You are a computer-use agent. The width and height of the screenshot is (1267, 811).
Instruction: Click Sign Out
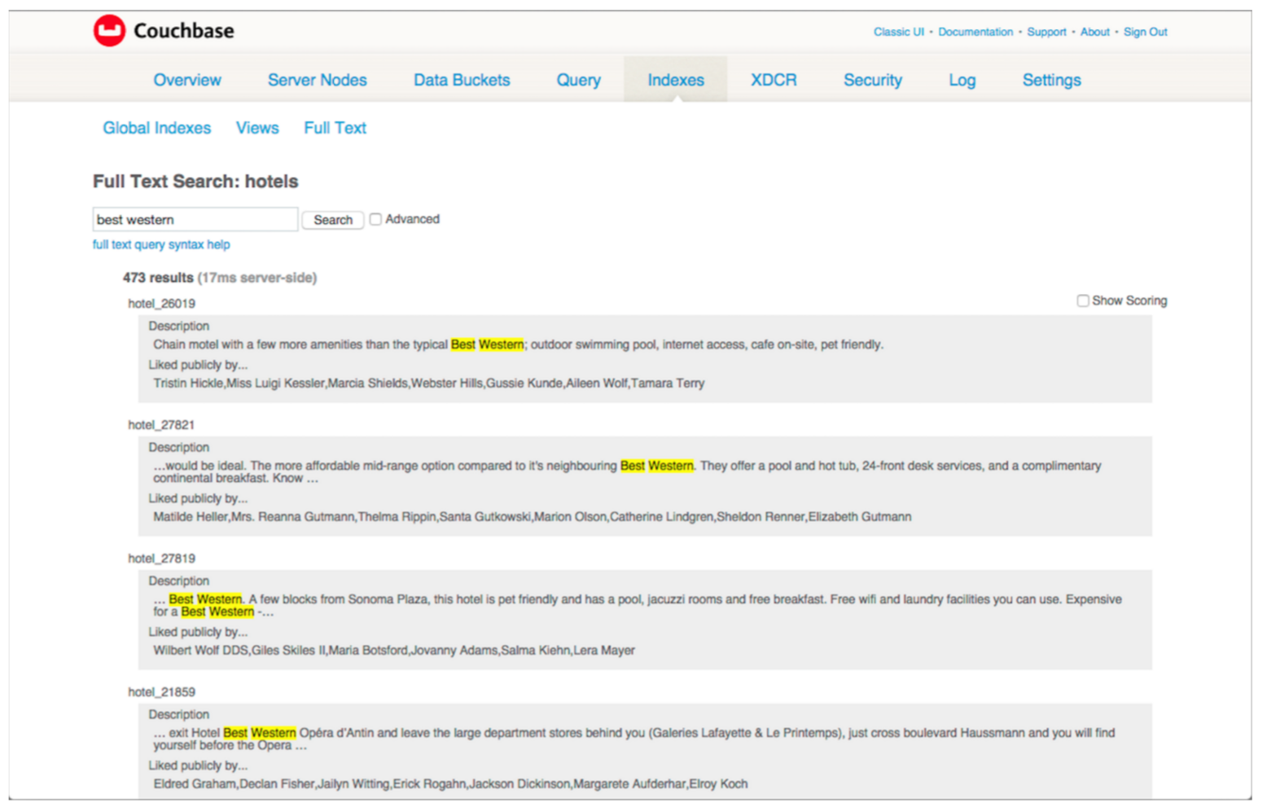1146,32
